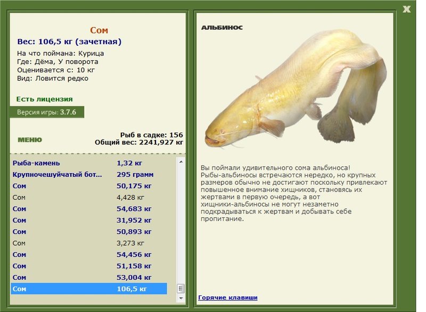Select the Сом 4,428 кг row
The image size is (426, 312).
tap(89, 198)
